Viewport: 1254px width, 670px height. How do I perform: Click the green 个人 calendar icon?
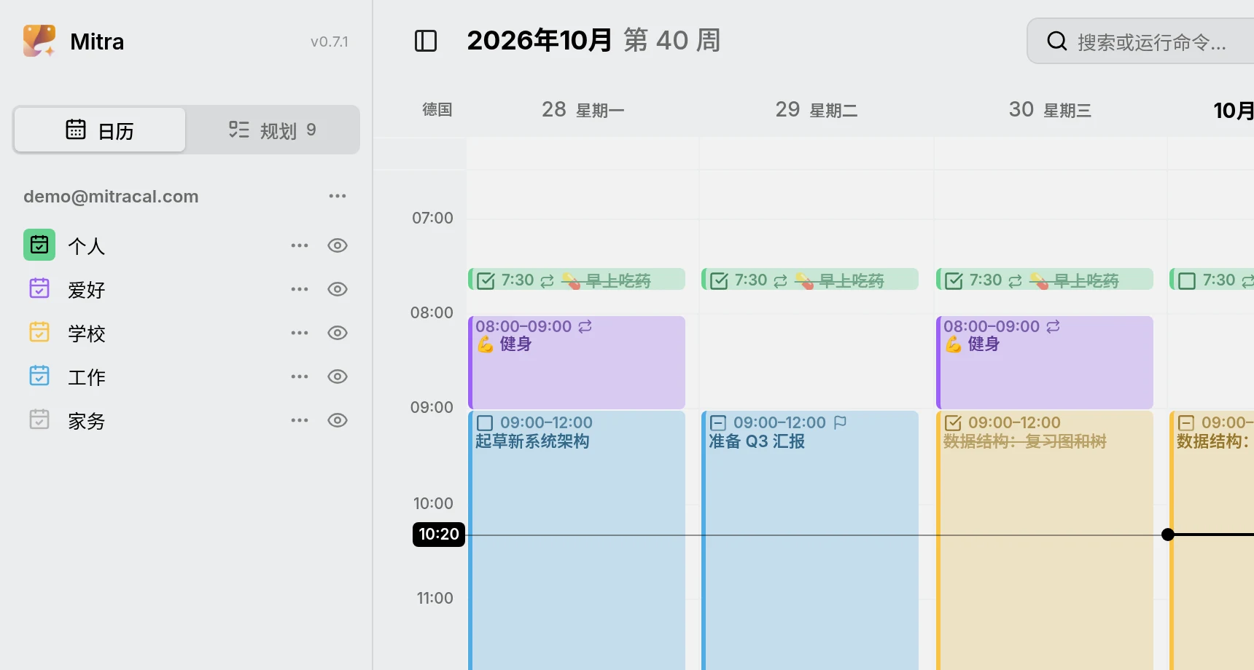pos(39,245)
